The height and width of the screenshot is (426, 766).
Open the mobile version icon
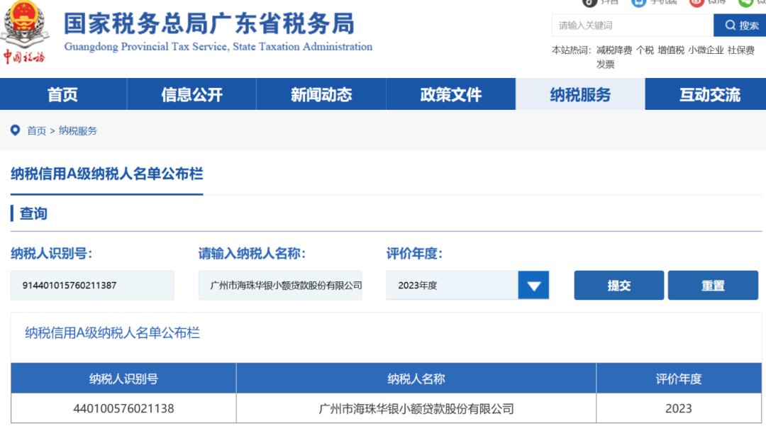[x=638, y=2]
